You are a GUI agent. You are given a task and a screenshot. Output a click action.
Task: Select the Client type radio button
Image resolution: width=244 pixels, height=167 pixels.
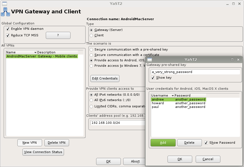[91, 36]
